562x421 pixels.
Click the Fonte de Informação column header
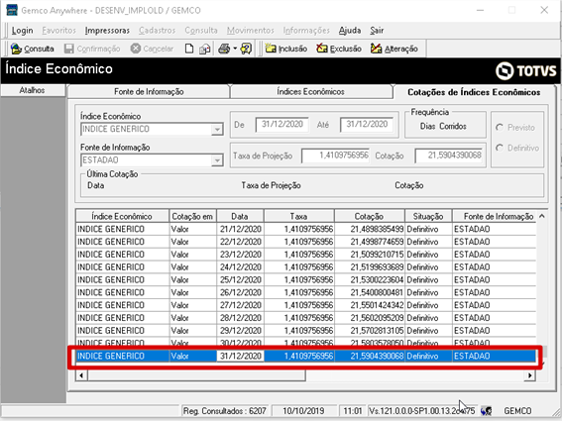tap(495, 216)
